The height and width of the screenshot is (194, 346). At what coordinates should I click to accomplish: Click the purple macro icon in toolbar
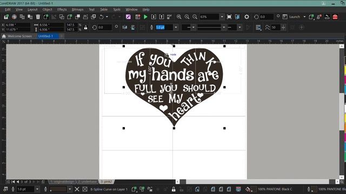click(128, 17)
